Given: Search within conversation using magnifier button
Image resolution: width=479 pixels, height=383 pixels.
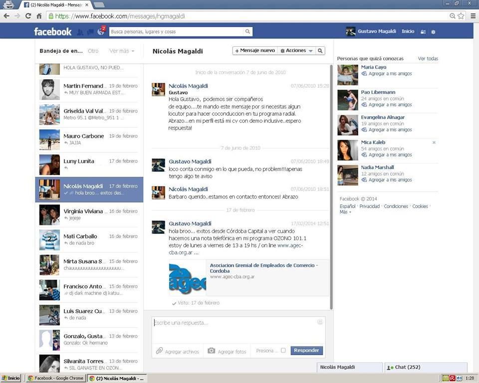Looking at the screenshot, I should point(320,51).
